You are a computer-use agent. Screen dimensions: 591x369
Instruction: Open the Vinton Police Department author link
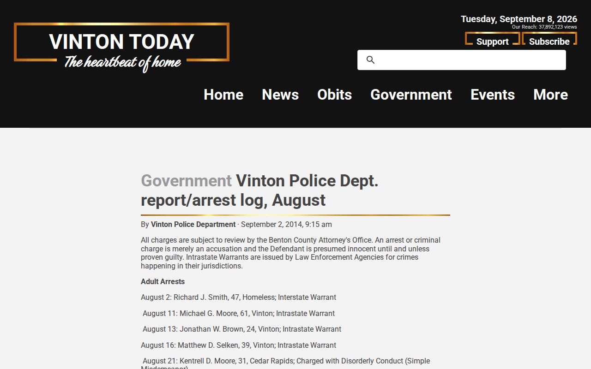(193, 225)
